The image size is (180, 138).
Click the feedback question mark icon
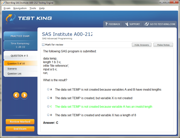(106, 24)
